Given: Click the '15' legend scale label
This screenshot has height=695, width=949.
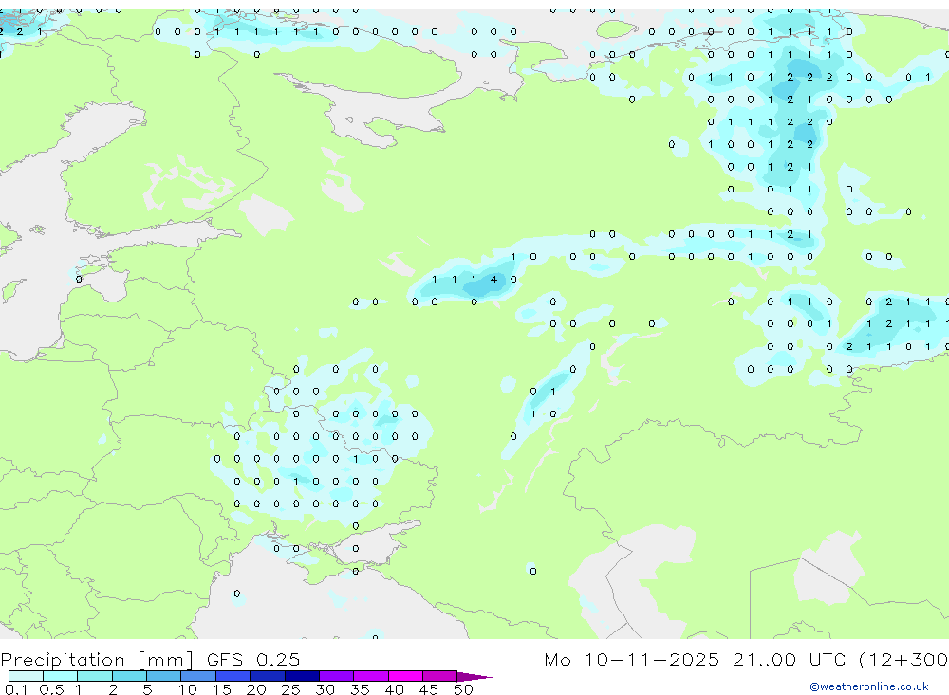Looking at the screenshot, I should [x=222, y=689].
